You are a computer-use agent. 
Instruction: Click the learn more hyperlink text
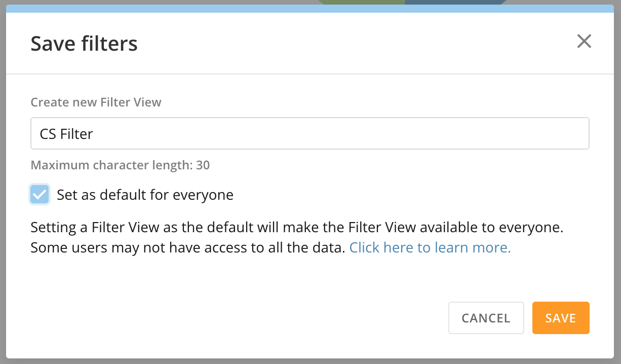pyautogui.click(x=430, y=247)
